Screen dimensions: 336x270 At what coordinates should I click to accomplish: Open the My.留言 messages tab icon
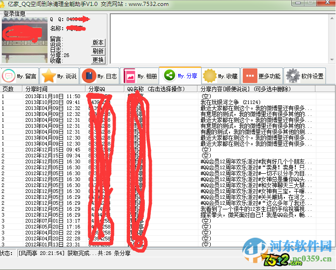[x=9, y=76]
